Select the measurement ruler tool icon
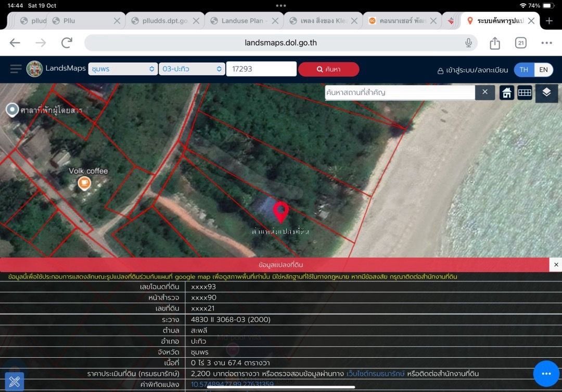The width and height of the screenshot is (562, 392). pyautogui.click(x=15, y=381)
